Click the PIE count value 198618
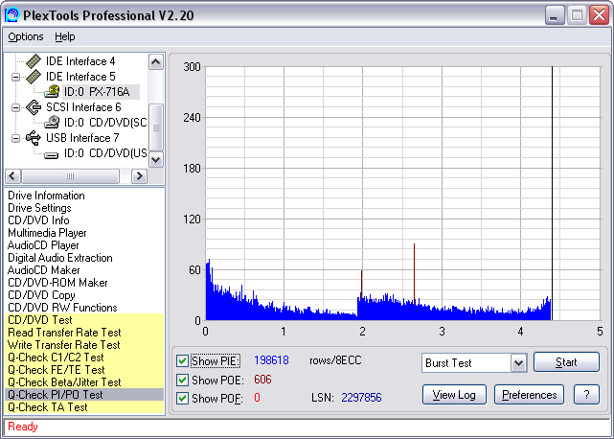The height and width of the screenshot is (439, 614). (271, 360)
